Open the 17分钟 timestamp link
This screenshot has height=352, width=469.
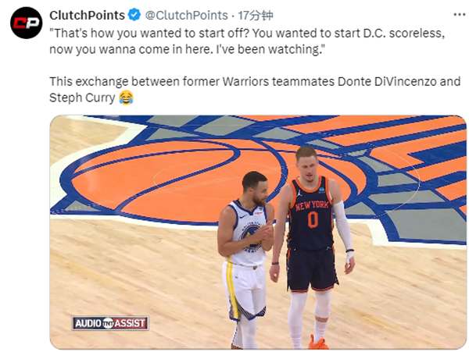click(x=255, y=16)
